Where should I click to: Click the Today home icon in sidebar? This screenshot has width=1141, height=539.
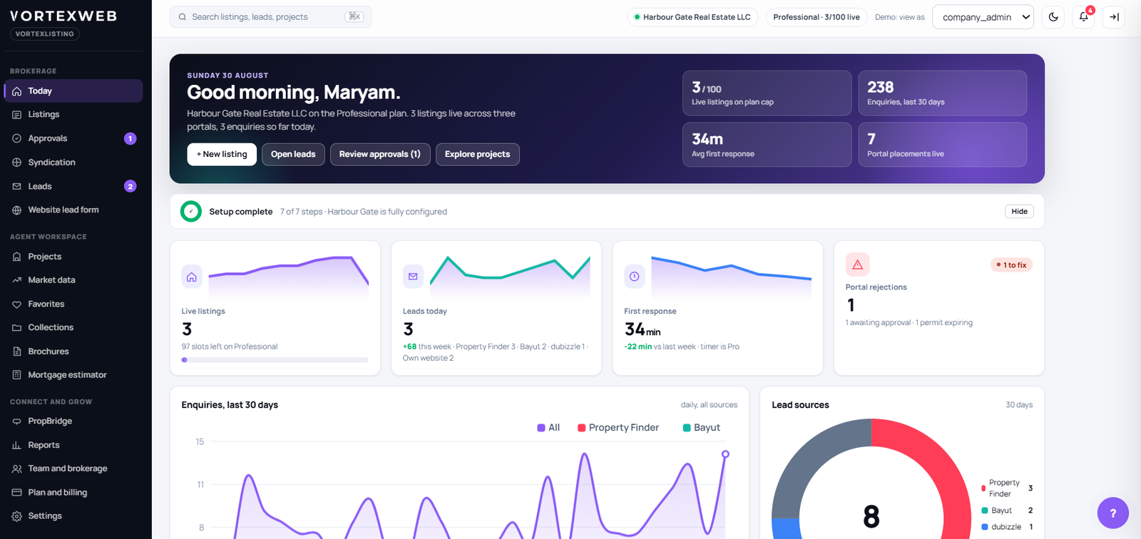coord(16,91)
